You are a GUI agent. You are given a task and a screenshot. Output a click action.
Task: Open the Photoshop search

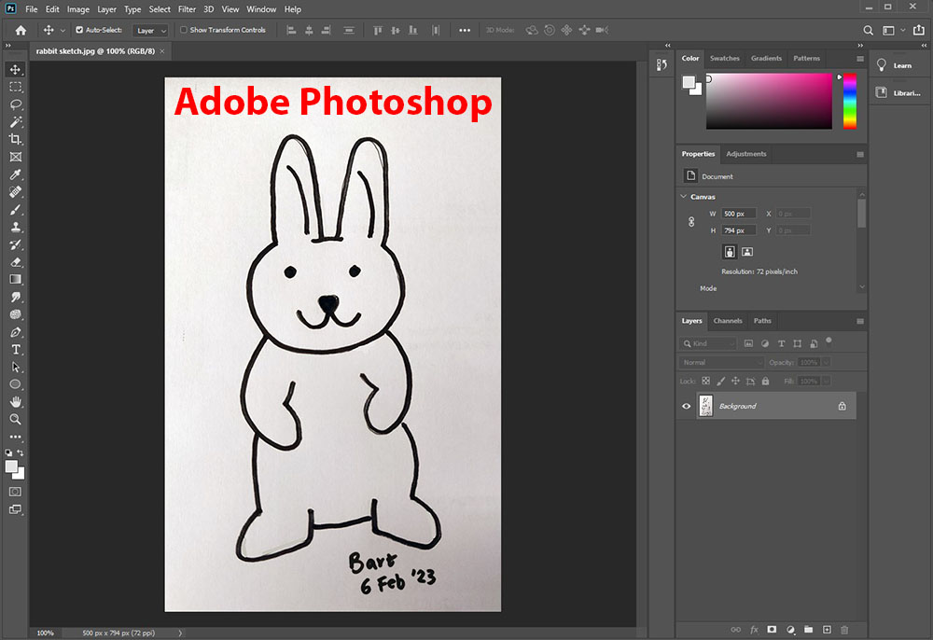coord(868,31)
